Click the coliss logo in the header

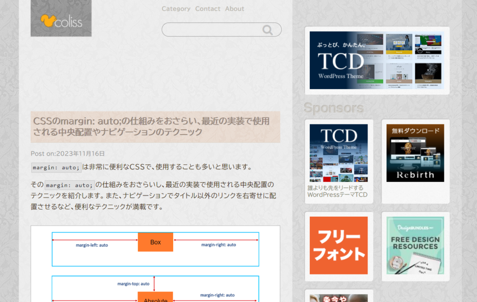coord(61,19)
